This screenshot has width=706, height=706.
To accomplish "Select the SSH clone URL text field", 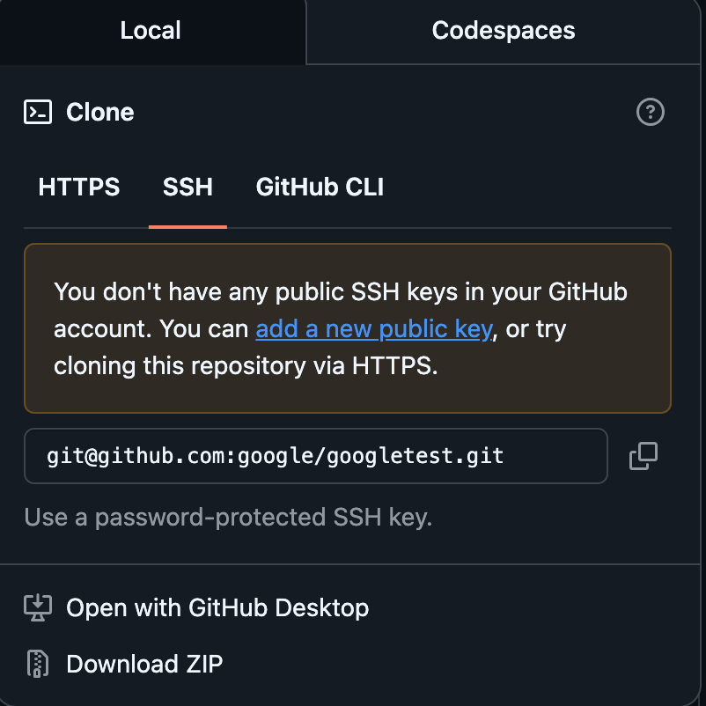I will 316,456.
